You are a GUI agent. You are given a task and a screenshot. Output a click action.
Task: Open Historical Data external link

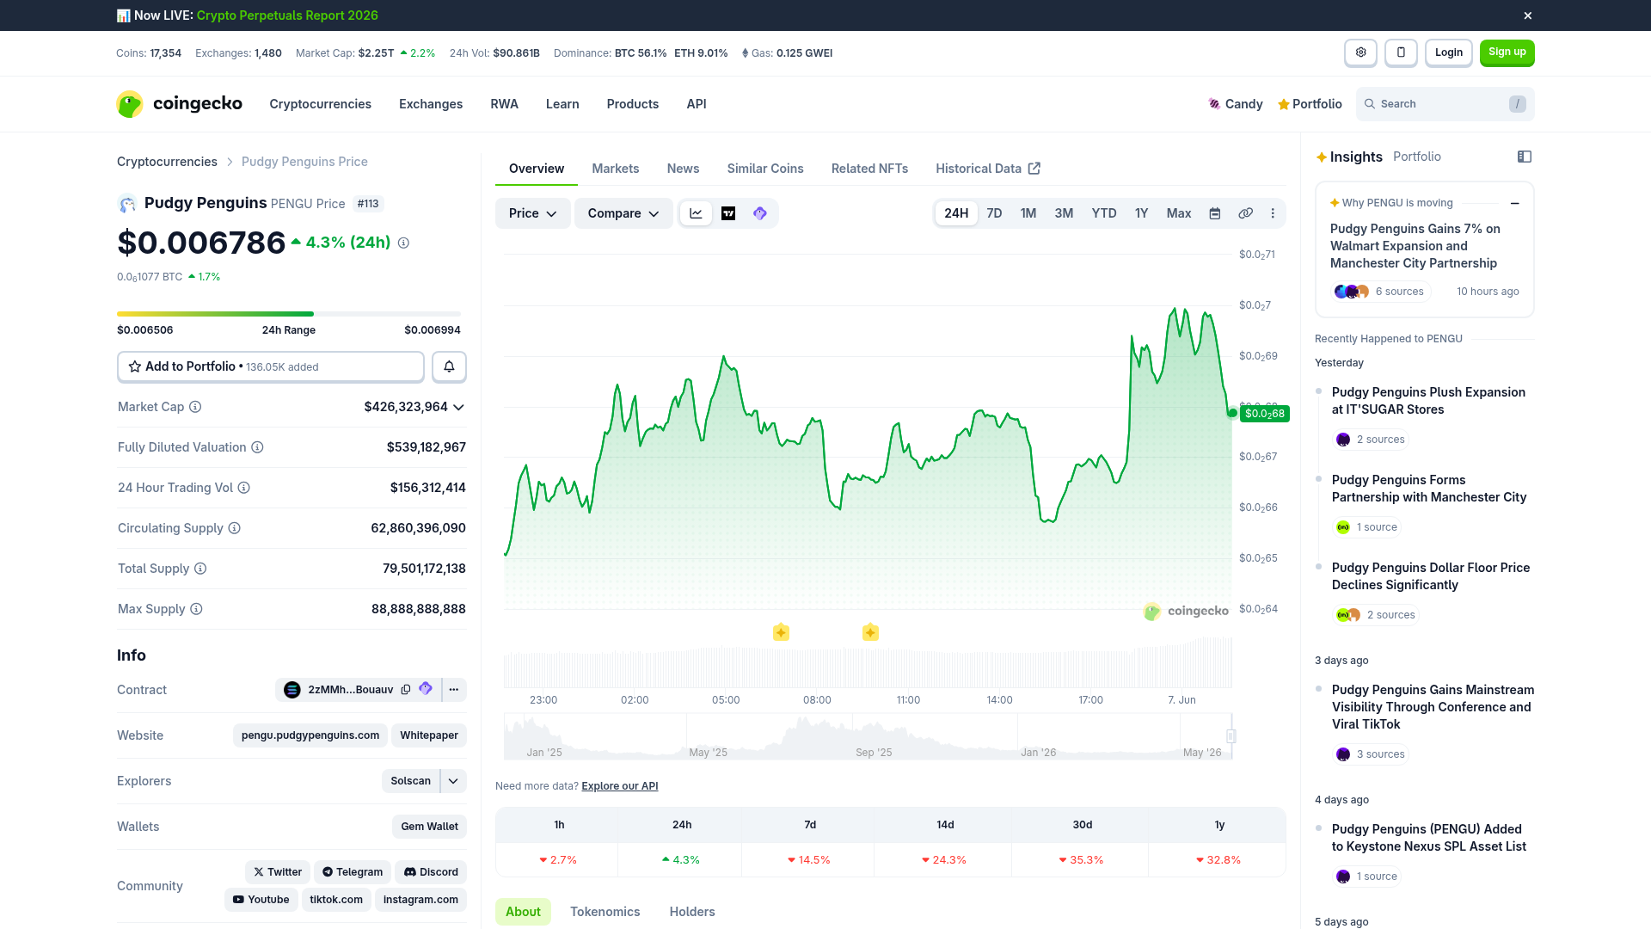tap(988, 169)
